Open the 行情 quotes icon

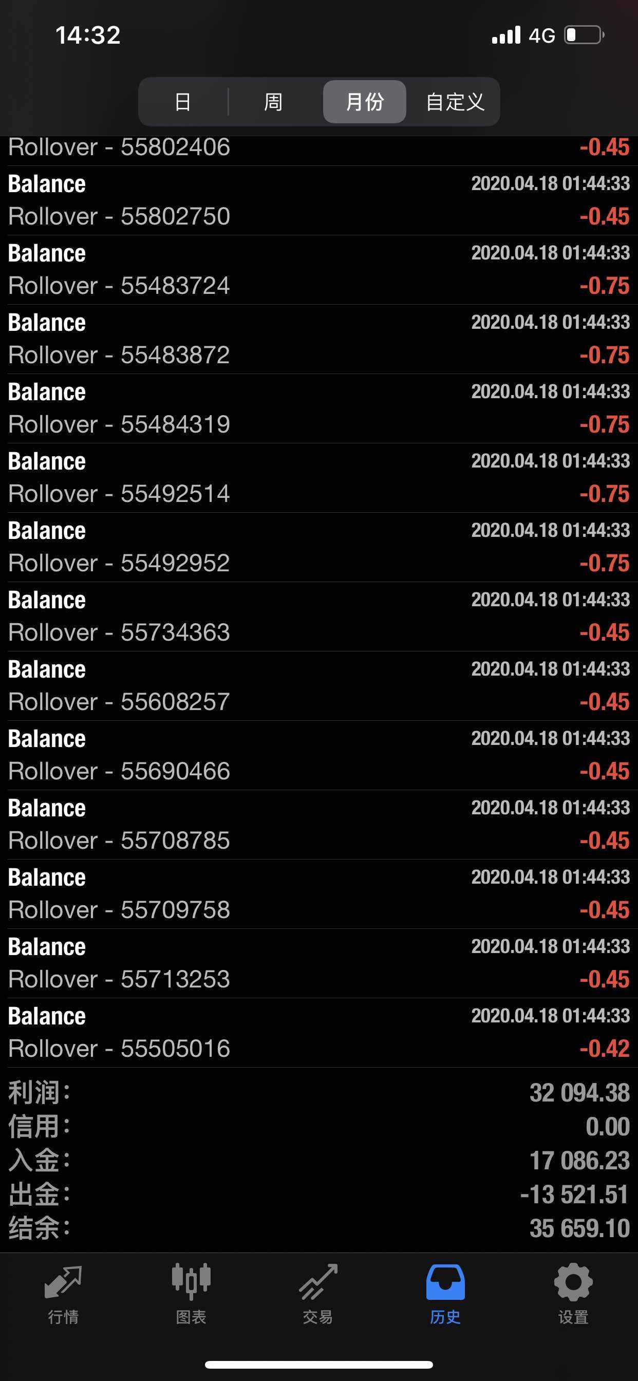tap(63, 1283)
